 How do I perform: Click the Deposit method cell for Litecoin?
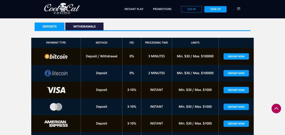(102, 73)
